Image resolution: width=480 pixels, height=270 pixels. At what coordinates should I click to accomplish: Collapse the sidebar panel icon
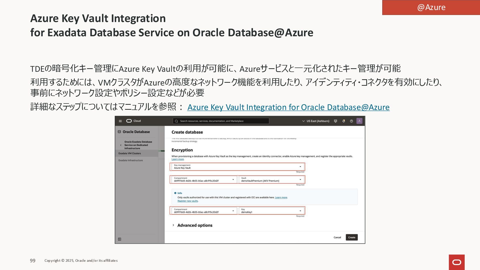point(119,239)
